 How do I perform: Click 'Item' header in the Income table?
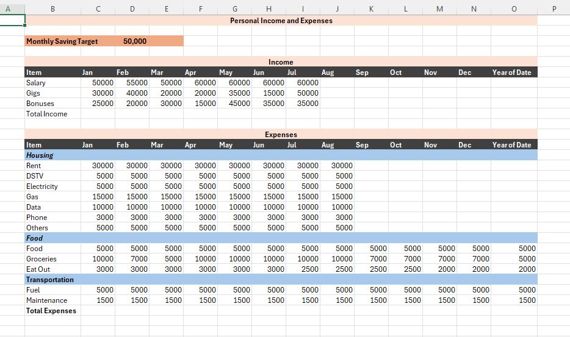point(34,73)
